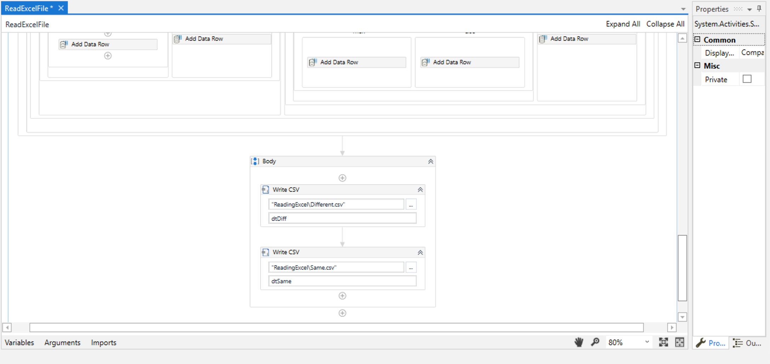Click the Properties panel title
The width and height of the screenshot is (770, 364).
[712, 9]
